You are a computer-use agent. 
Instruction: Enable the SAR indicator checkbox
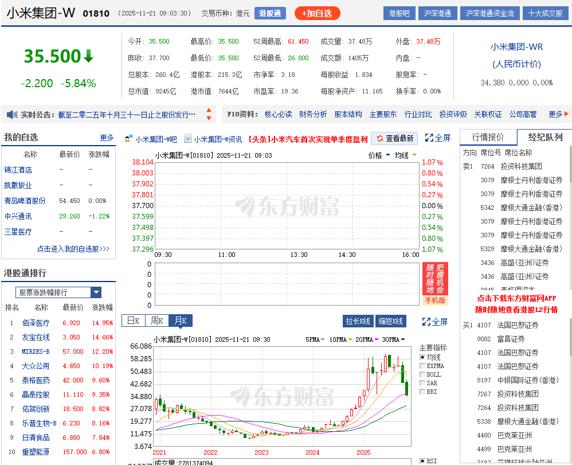422,383
